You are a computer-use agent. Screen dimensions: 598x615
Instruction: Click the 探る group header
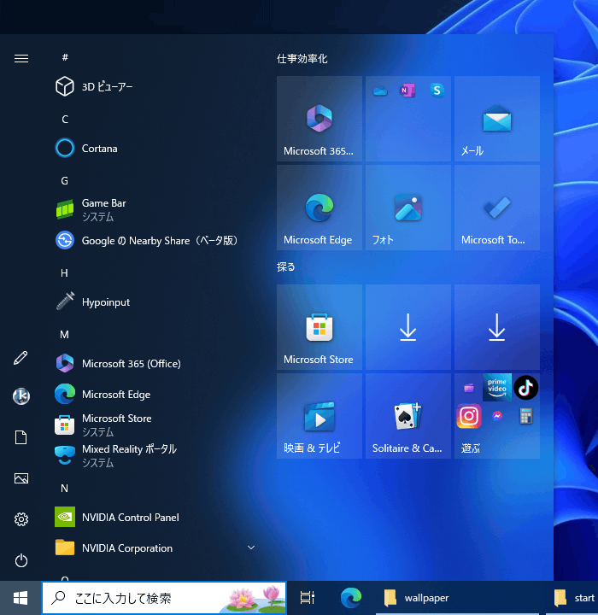click(x=285, y=267)
